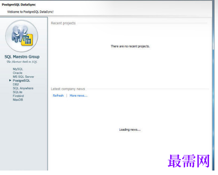The height and width of the screenshot is (175, 218).
Task: Open the More news... link
Action: tap(78, 96)
